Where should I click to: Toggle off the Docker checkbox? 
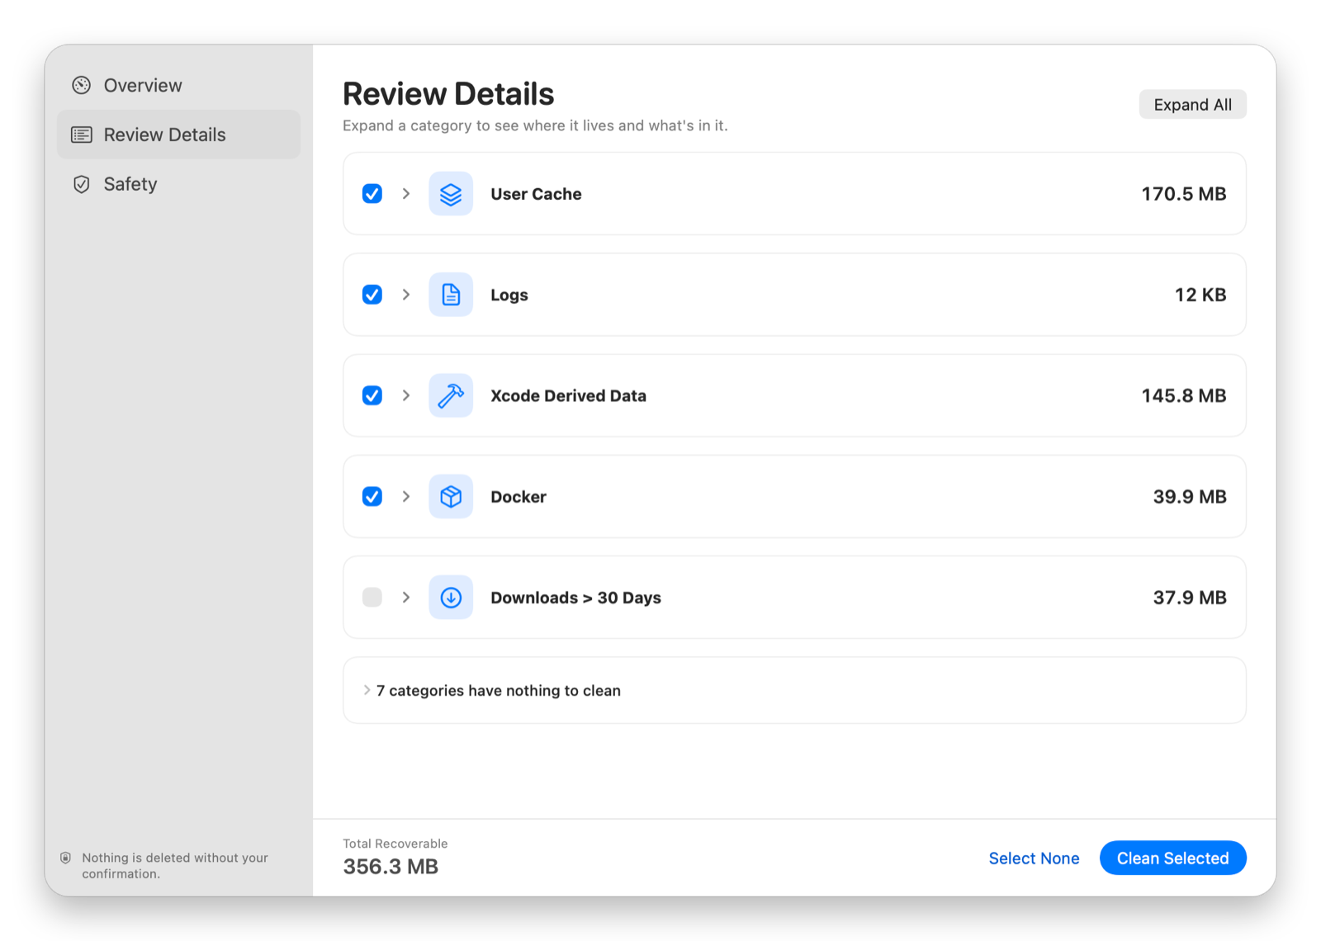click(372, 496)
